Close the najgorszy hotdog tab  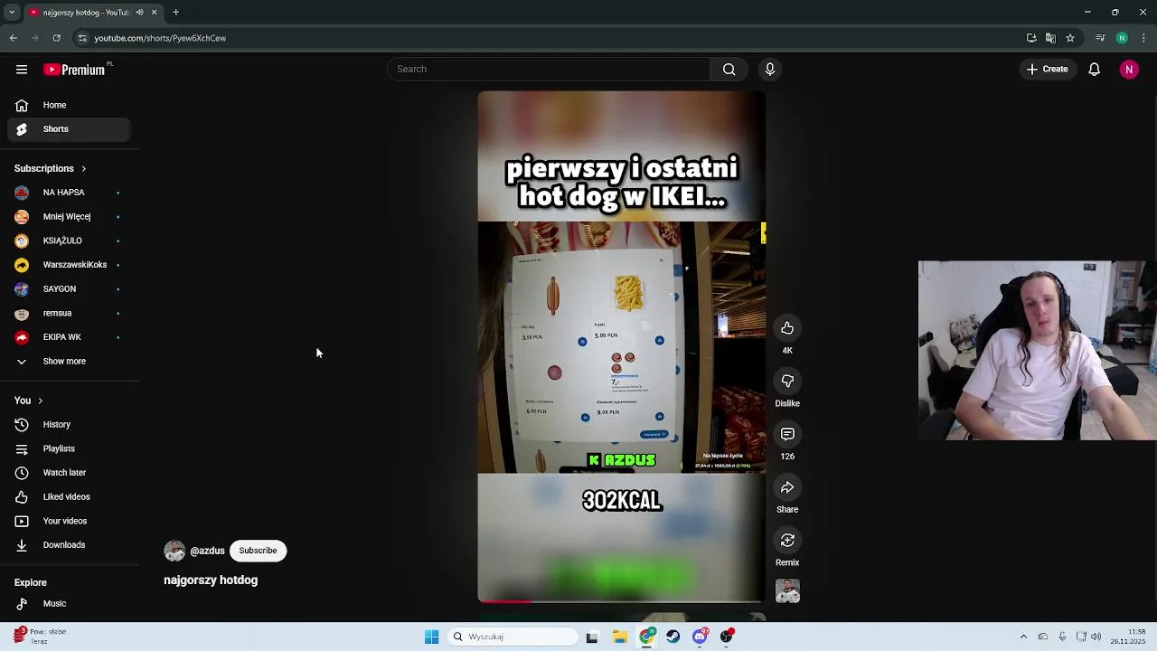pos(154,12)
